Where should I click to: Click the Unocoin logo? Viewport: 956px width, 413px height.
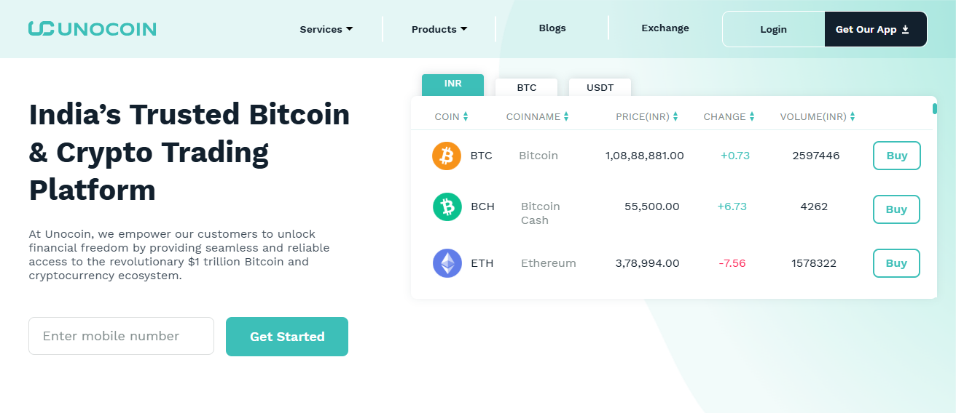click(x=93, y=29)
